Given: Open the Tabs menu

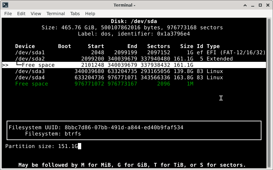Looking at the screenshot, I should (x=75, y=13).
